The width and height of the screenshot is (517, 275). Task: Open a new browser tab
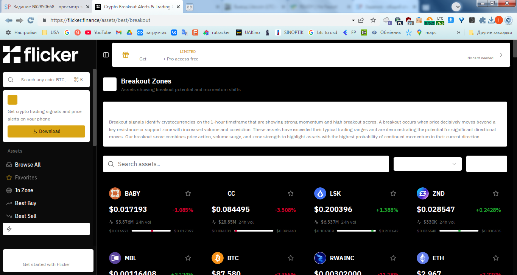click(x=189, y=7)
